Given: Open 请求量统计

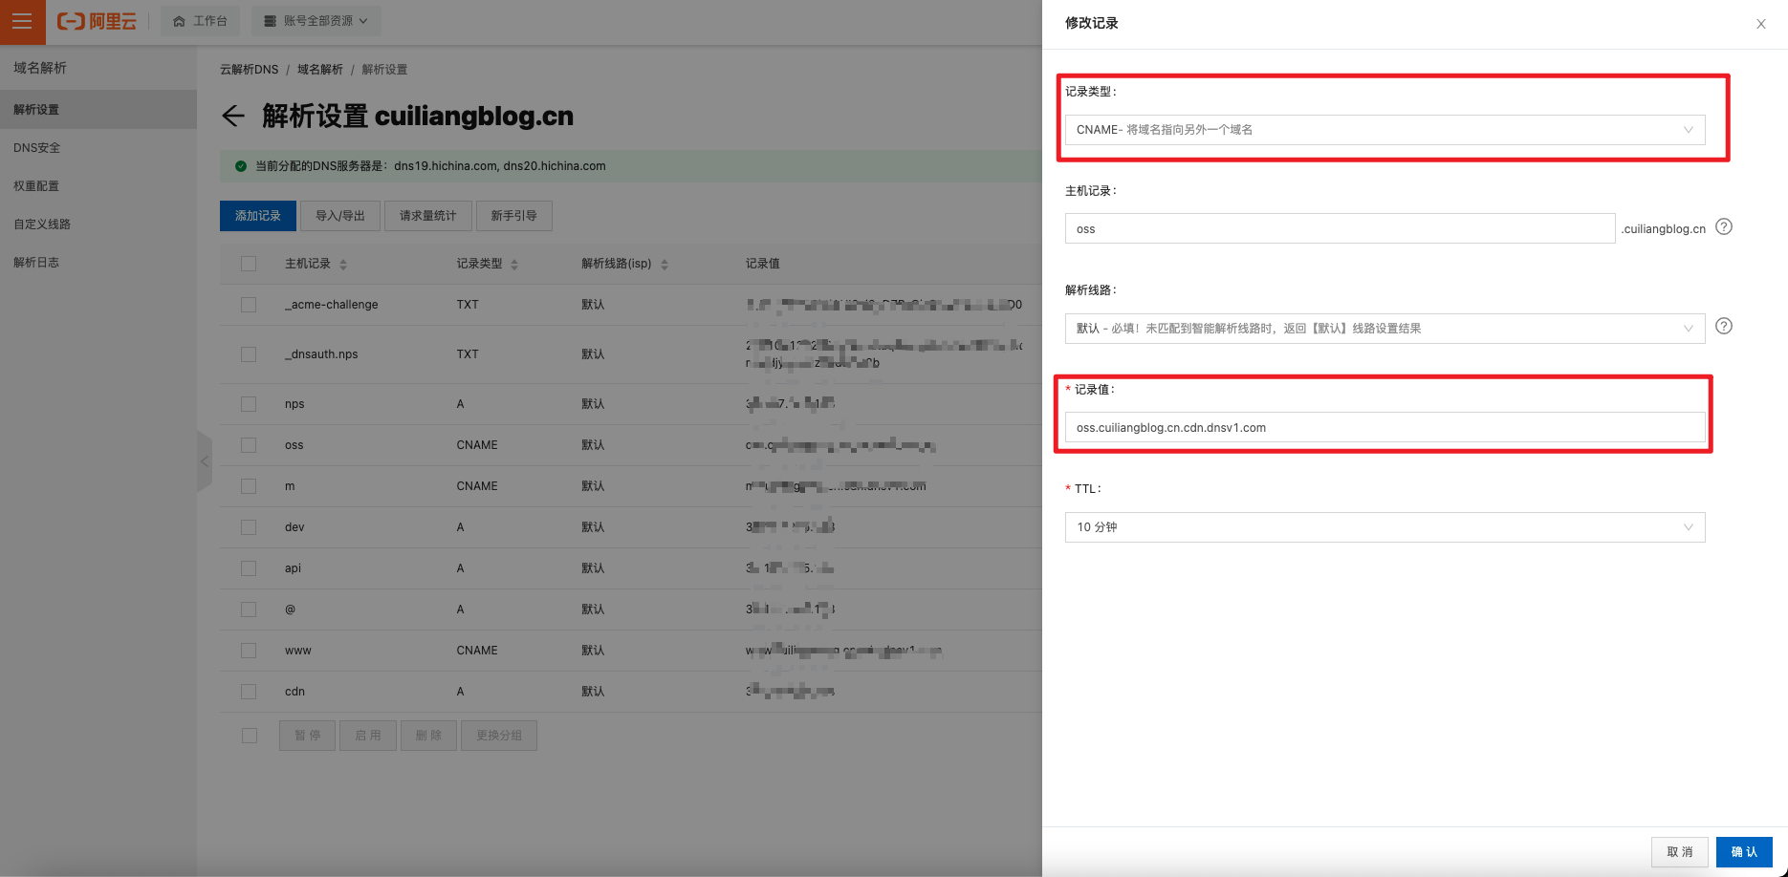Looking at the screenshot, I should coord(428,216).
